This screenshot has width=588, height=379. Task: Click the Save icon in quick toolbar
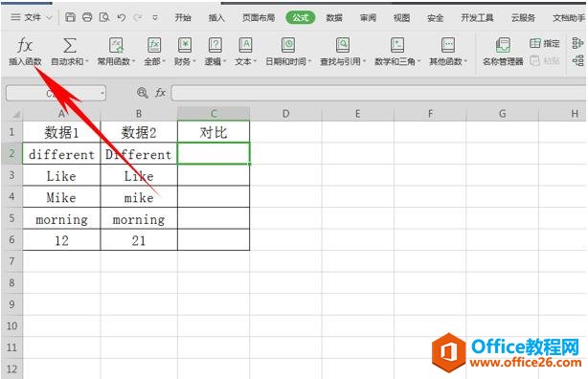point(70,17)
